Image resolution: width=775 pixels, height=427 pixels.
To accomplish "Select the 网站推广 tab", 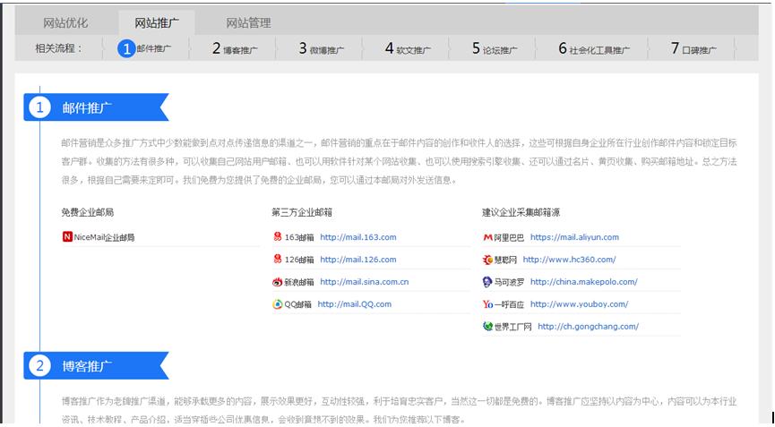I will coord(157,22).
